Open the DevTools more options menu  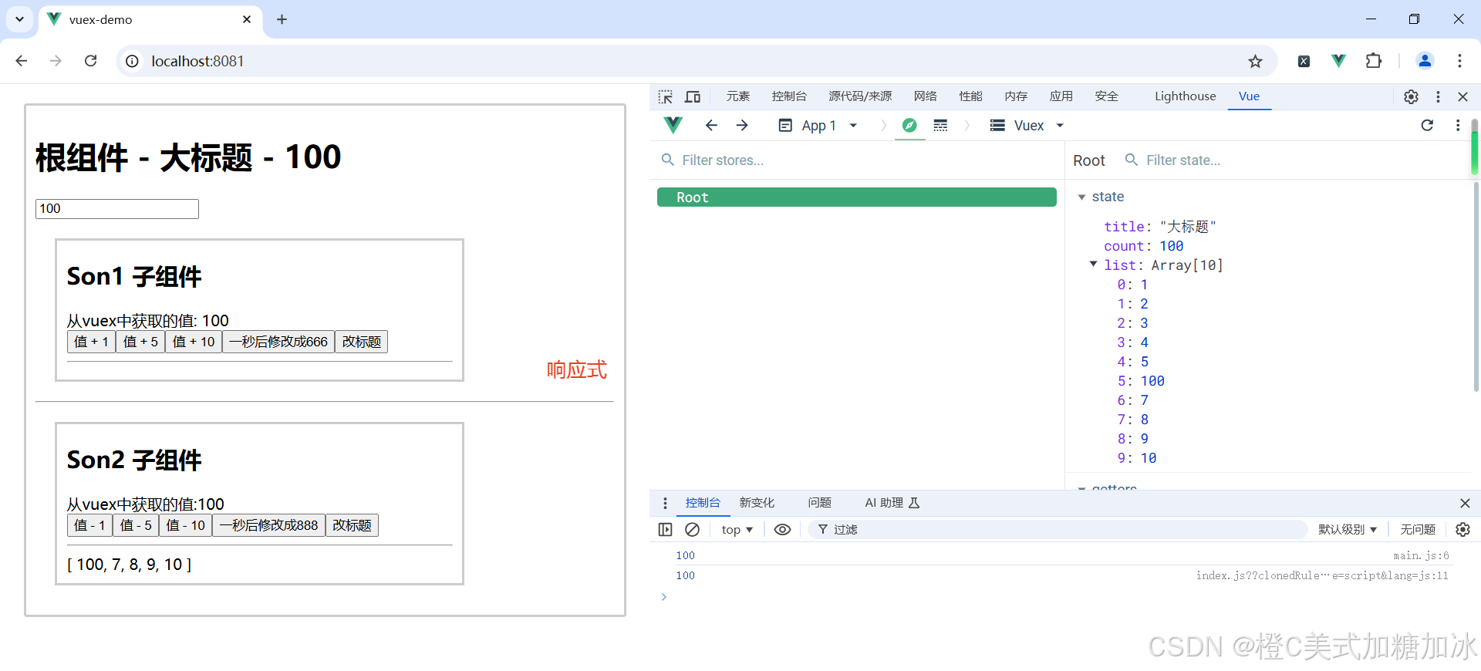[x=1438, y=96]
